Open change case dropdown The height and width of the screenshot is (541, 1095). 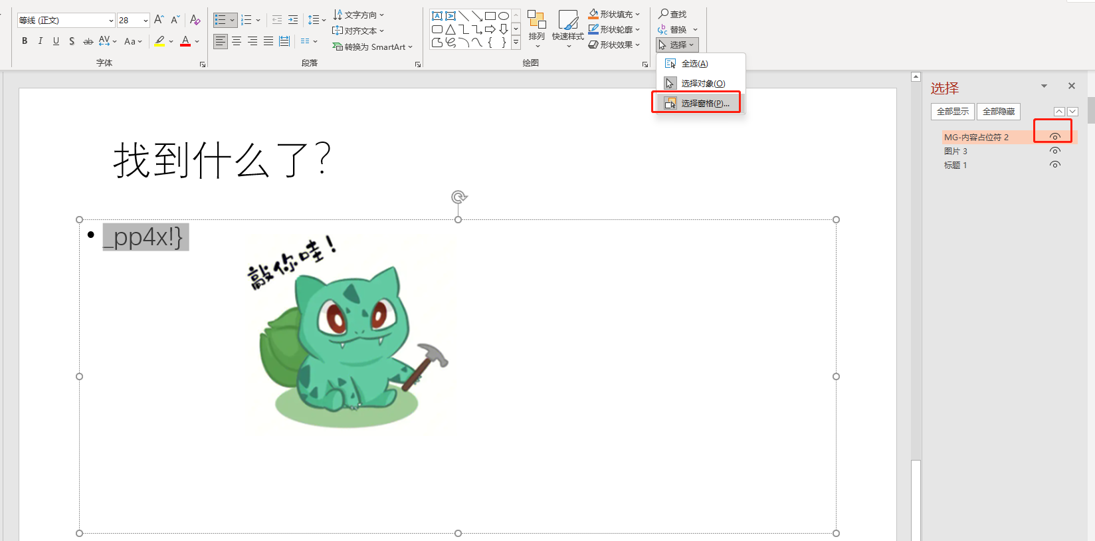134,41
